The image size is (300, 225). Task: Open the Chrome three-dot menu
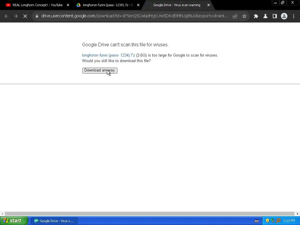click(294, 16)
